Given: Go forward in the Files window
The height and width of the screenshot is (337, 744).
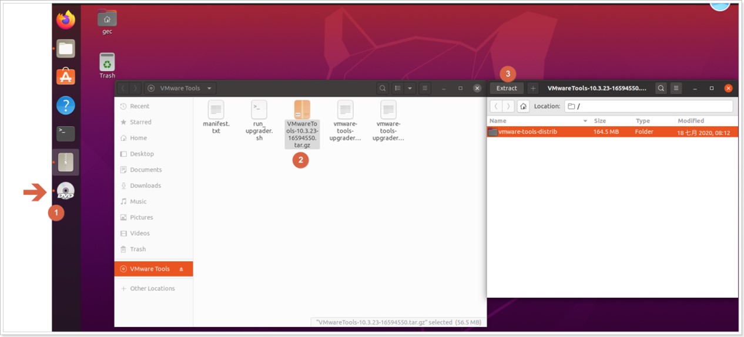Looking at the screenshot, I should (136, 88).
